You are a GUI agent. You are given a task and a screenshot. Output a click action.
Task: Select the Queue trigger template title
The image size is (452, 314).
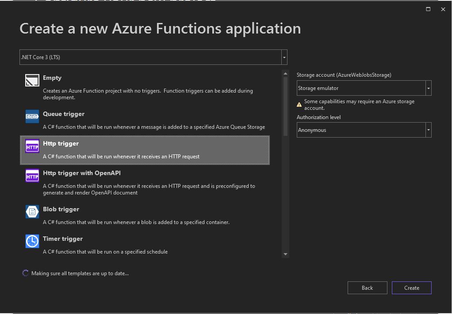[64, 114]
